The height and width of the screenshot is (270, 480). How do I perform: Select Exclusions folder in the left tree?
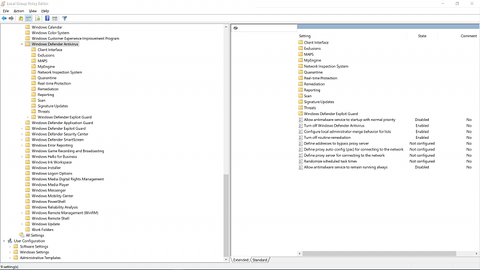coord(46,55)
